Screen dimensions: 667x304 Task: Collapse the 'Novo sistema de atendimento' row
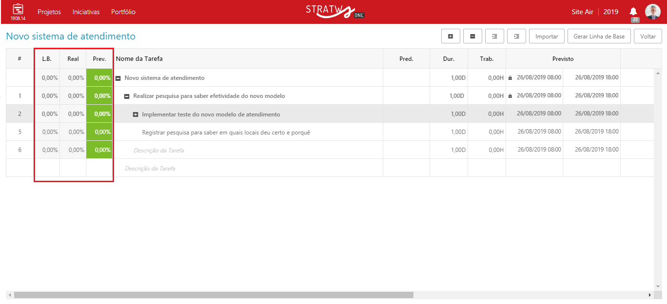[118, 78]
